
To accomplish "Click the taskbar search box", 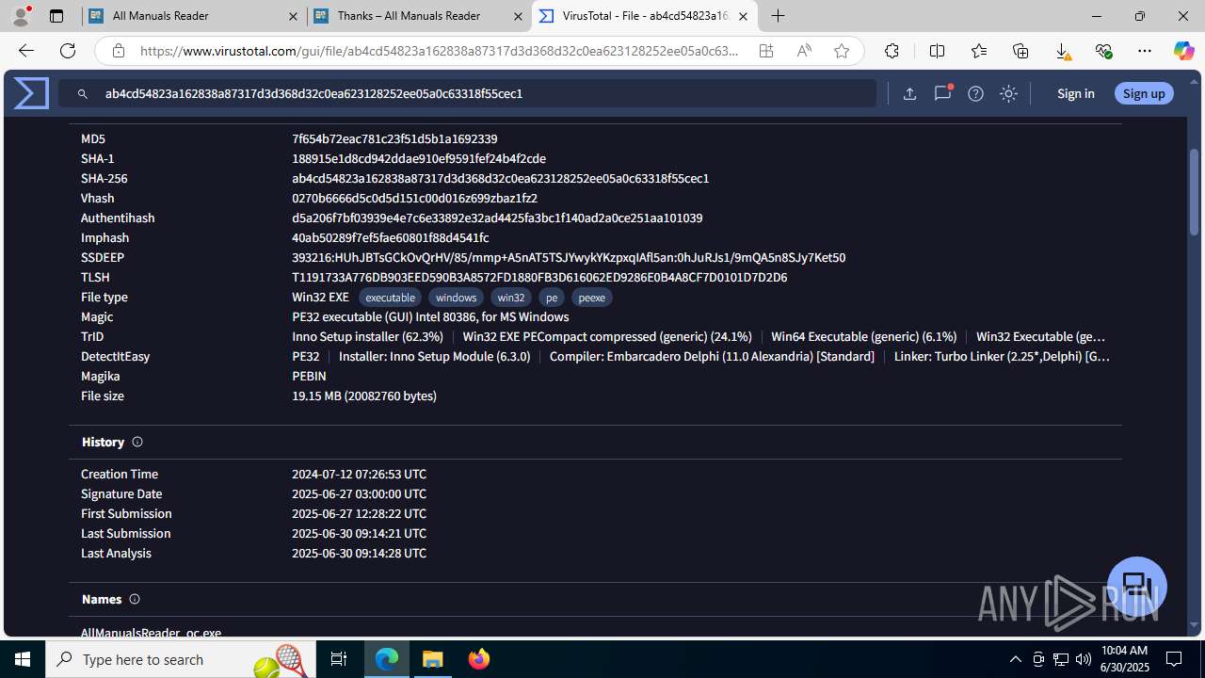I will click(x=181, y=659).
